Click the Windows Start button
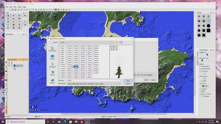 pos(3,122)
